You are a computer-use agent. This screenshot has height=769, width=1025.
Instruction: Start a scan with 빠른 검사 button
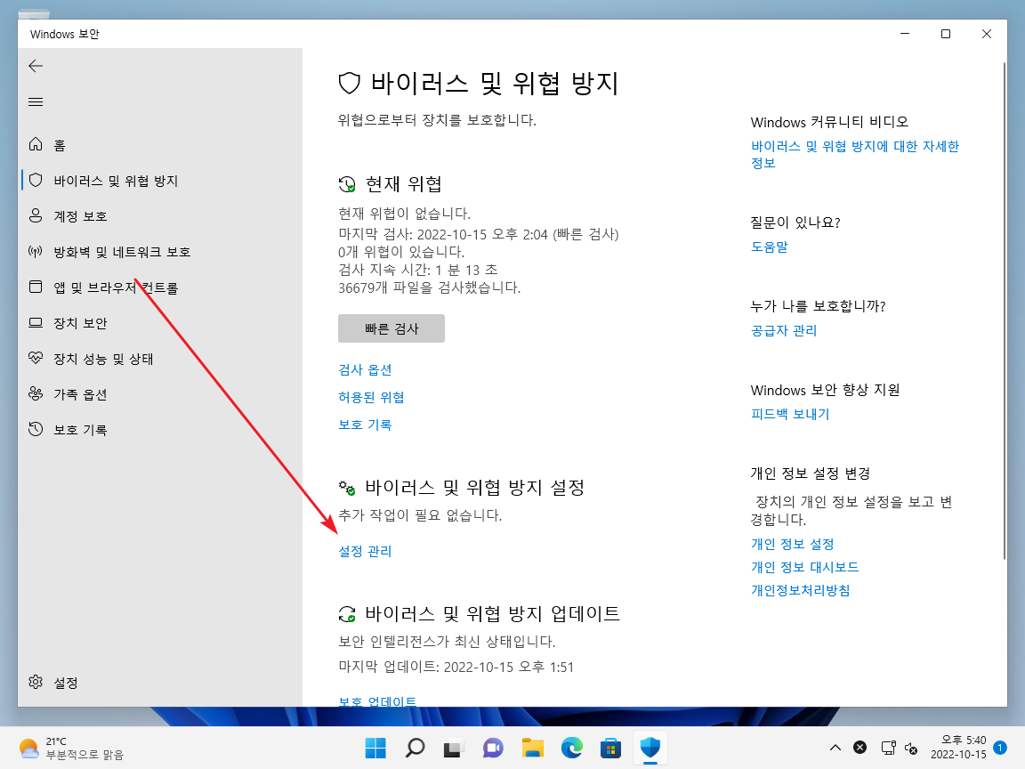[x=391, y=328]
